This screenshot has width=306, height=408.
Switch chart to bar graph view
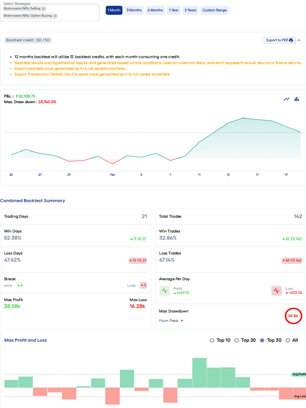(296, 99)
